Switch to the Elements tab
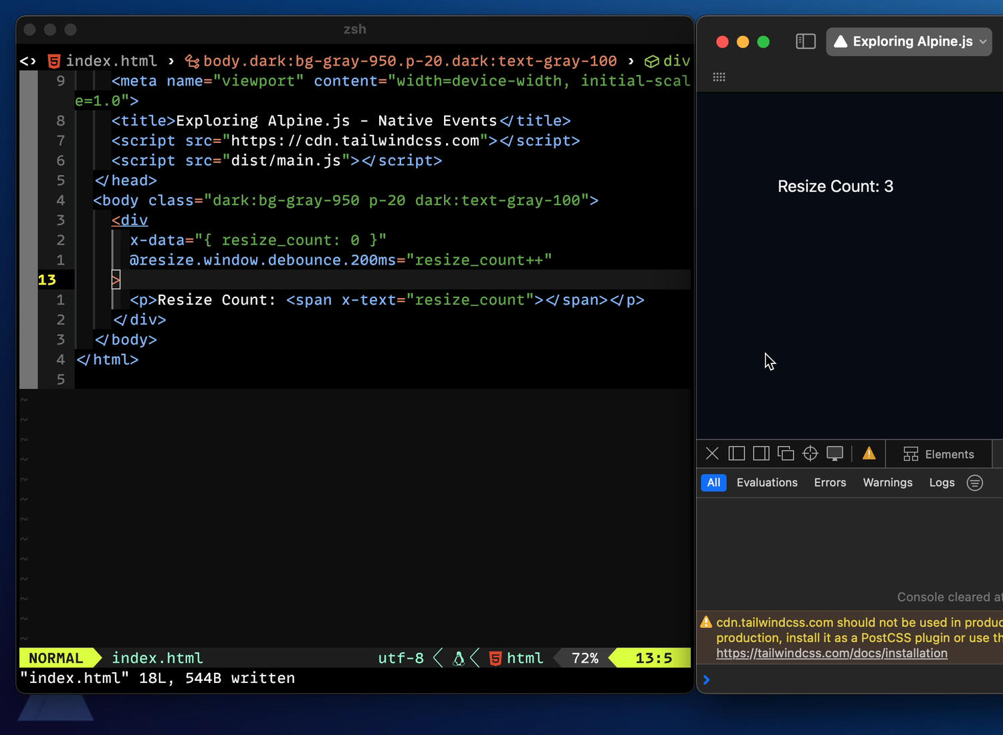 click(x=939, y=454)
